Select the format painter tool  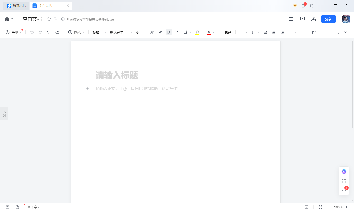click(x=49, y=32)
